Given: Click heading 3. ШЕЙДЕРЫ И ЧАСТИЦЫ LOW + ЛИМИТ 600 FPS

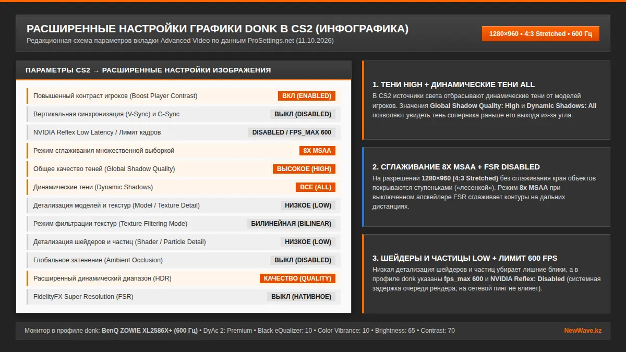Looking at the screenshot, I should (x=465, y=258).
